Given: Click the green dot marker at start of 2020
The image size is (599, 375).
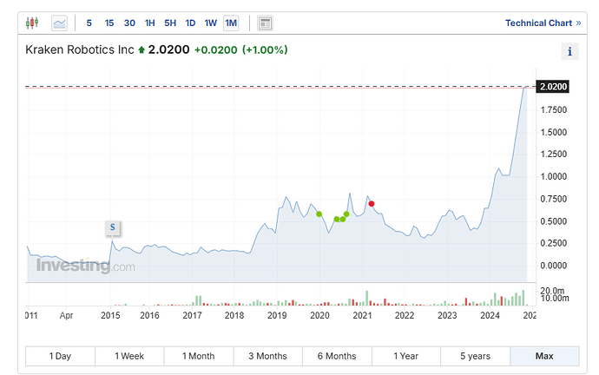Looking at the screenshot, I should click(319, 214).
